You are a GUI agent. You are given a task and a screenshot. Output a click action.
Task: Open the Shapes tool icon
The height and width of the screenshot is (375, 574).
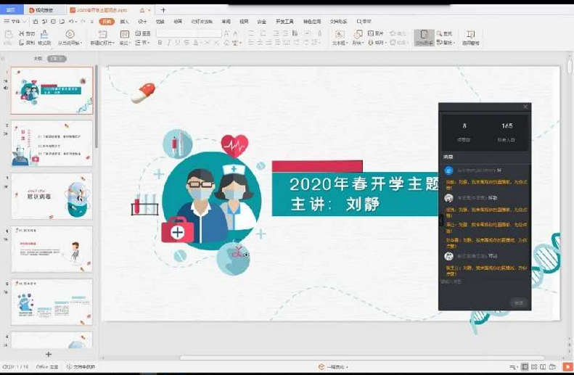coord(358,34)
